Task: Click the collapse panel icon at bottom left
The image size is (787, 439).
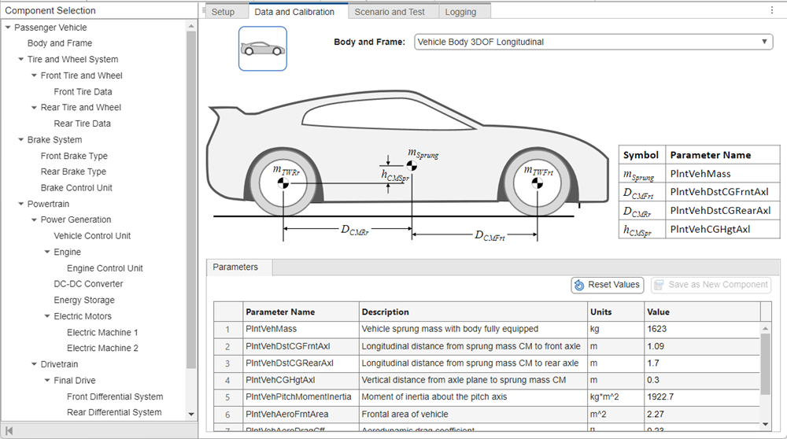Action: [x=9, y=431]
